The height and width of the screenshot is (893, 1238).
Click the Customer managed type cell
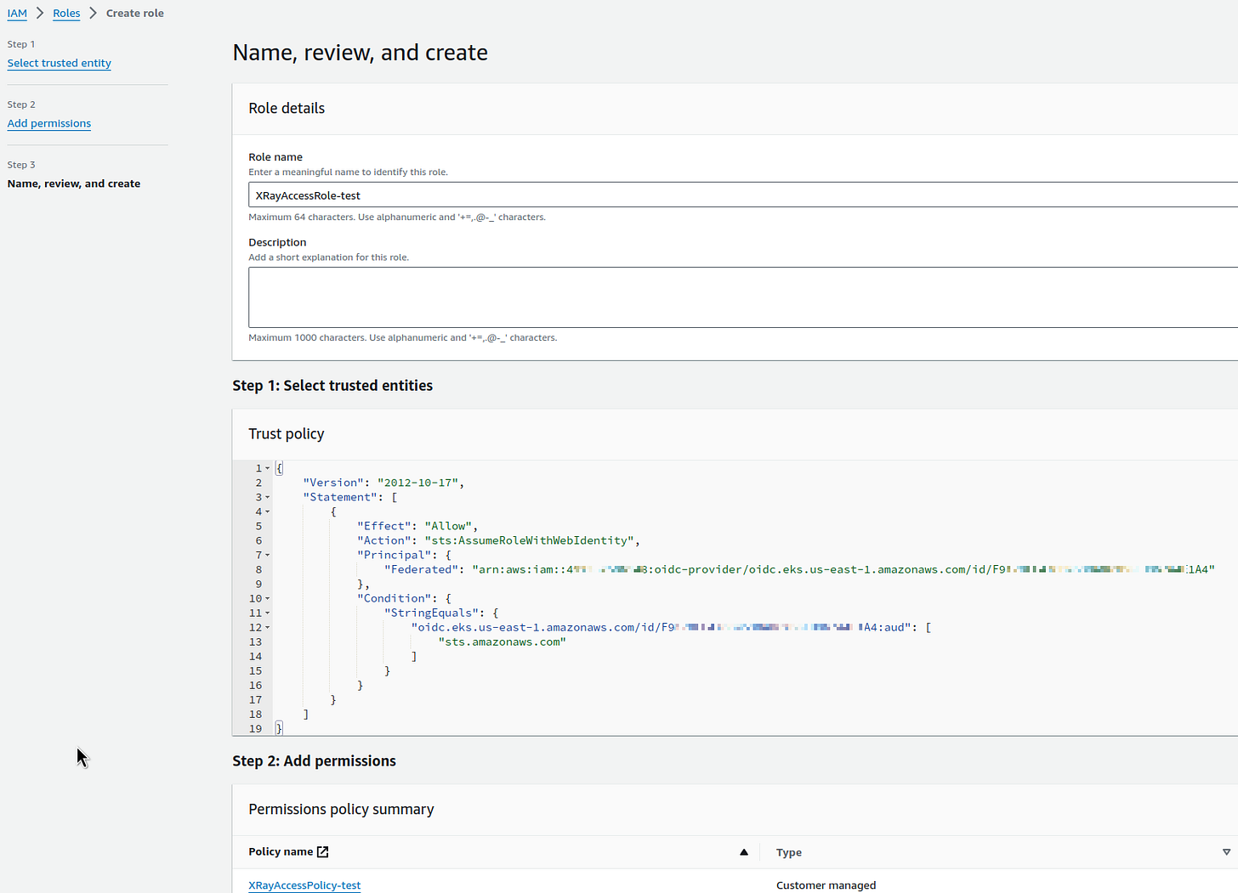click(826, 885)
